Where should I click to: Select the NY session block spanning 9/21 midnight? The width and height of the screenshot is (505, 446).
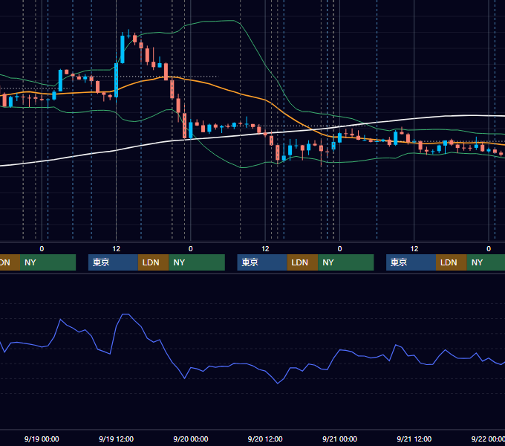[346, 262]
